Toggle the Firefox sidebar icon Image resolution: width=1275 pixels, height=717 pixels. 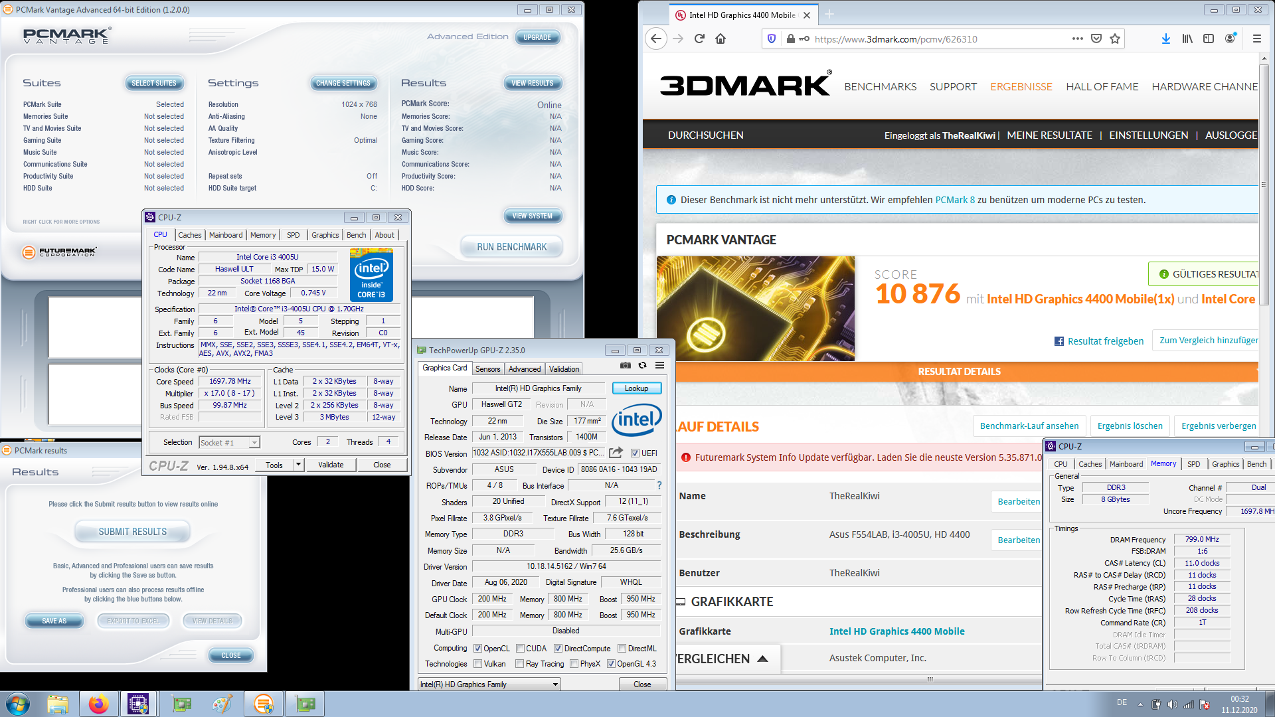click(1209, 39)
